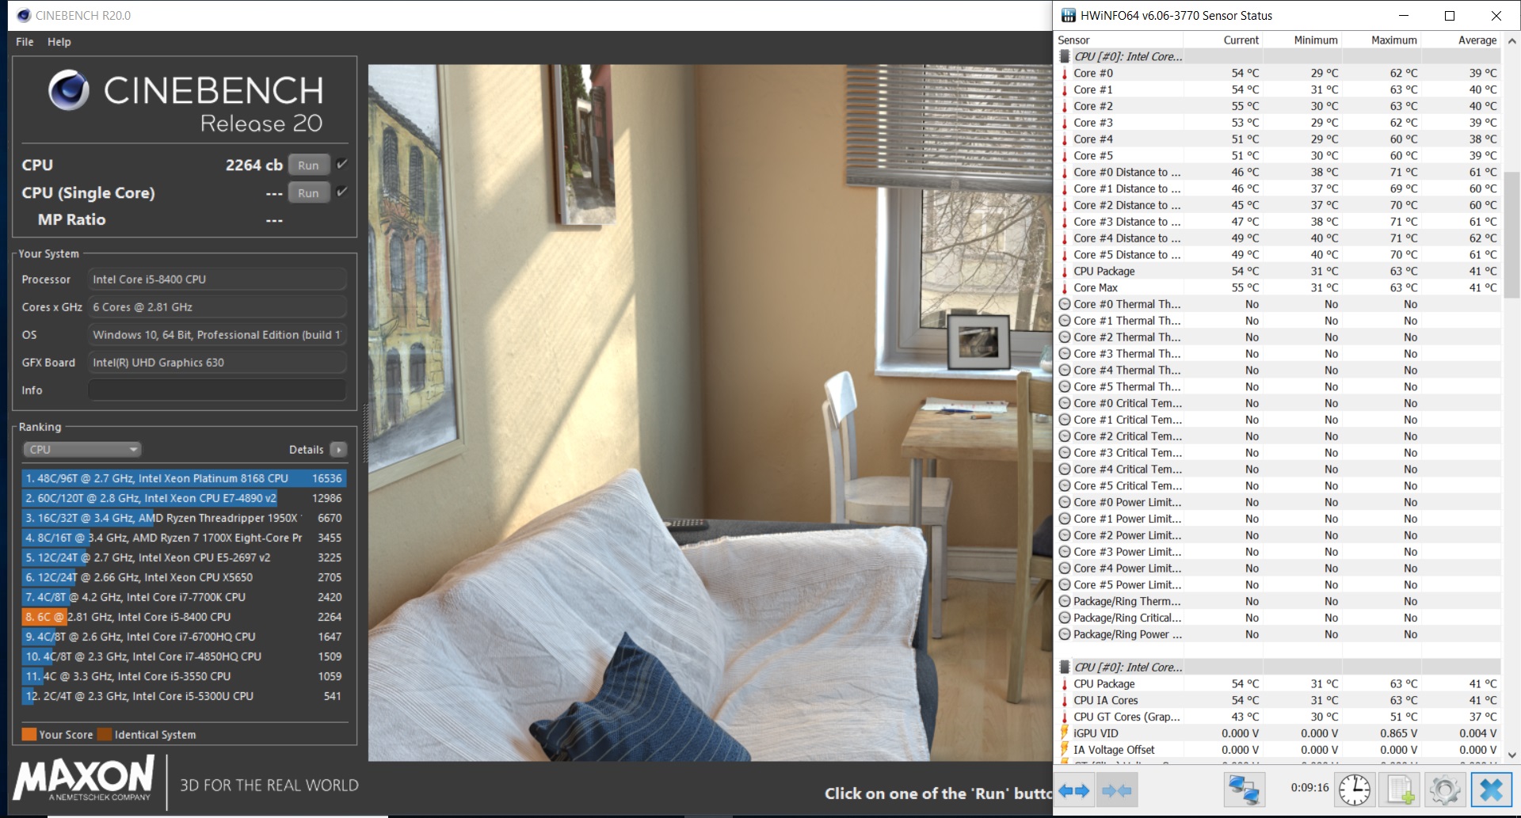Open the File menu in Cinebench

[25, 42]
